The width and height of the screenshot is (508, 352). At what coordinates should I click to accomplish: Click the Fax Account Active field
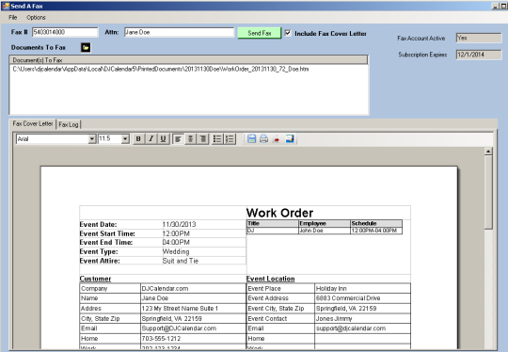click(x=479, y=38)
